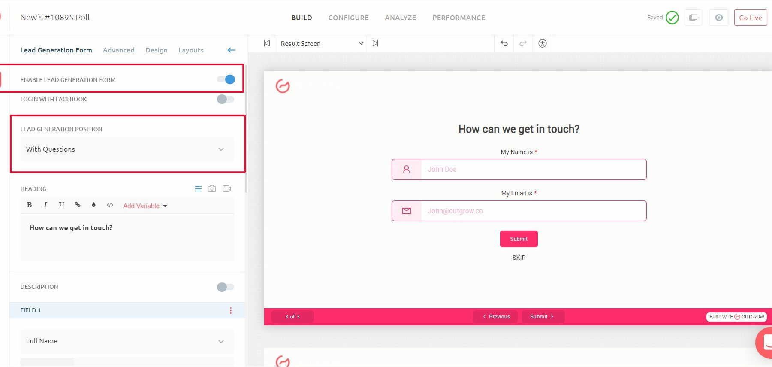Click the SKIP link below Submit
Screen dimensions: 772x367
[519, 258]
